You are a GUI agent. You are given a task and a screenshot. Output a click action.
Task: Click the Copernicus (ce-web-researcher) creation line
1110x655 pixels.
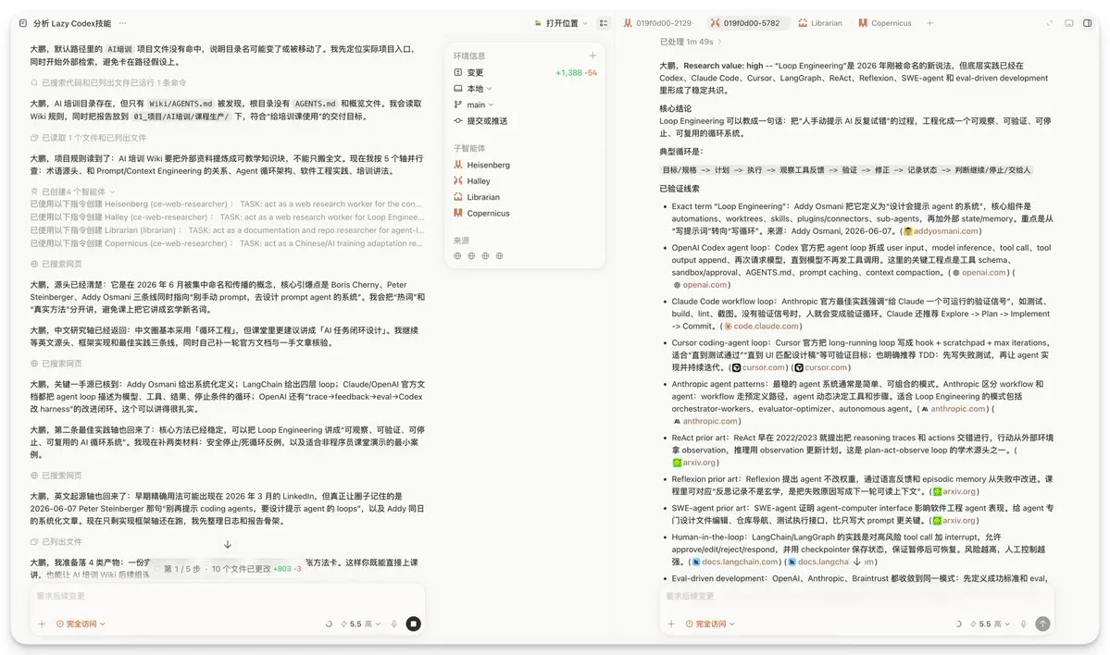(x=226, y=243)
